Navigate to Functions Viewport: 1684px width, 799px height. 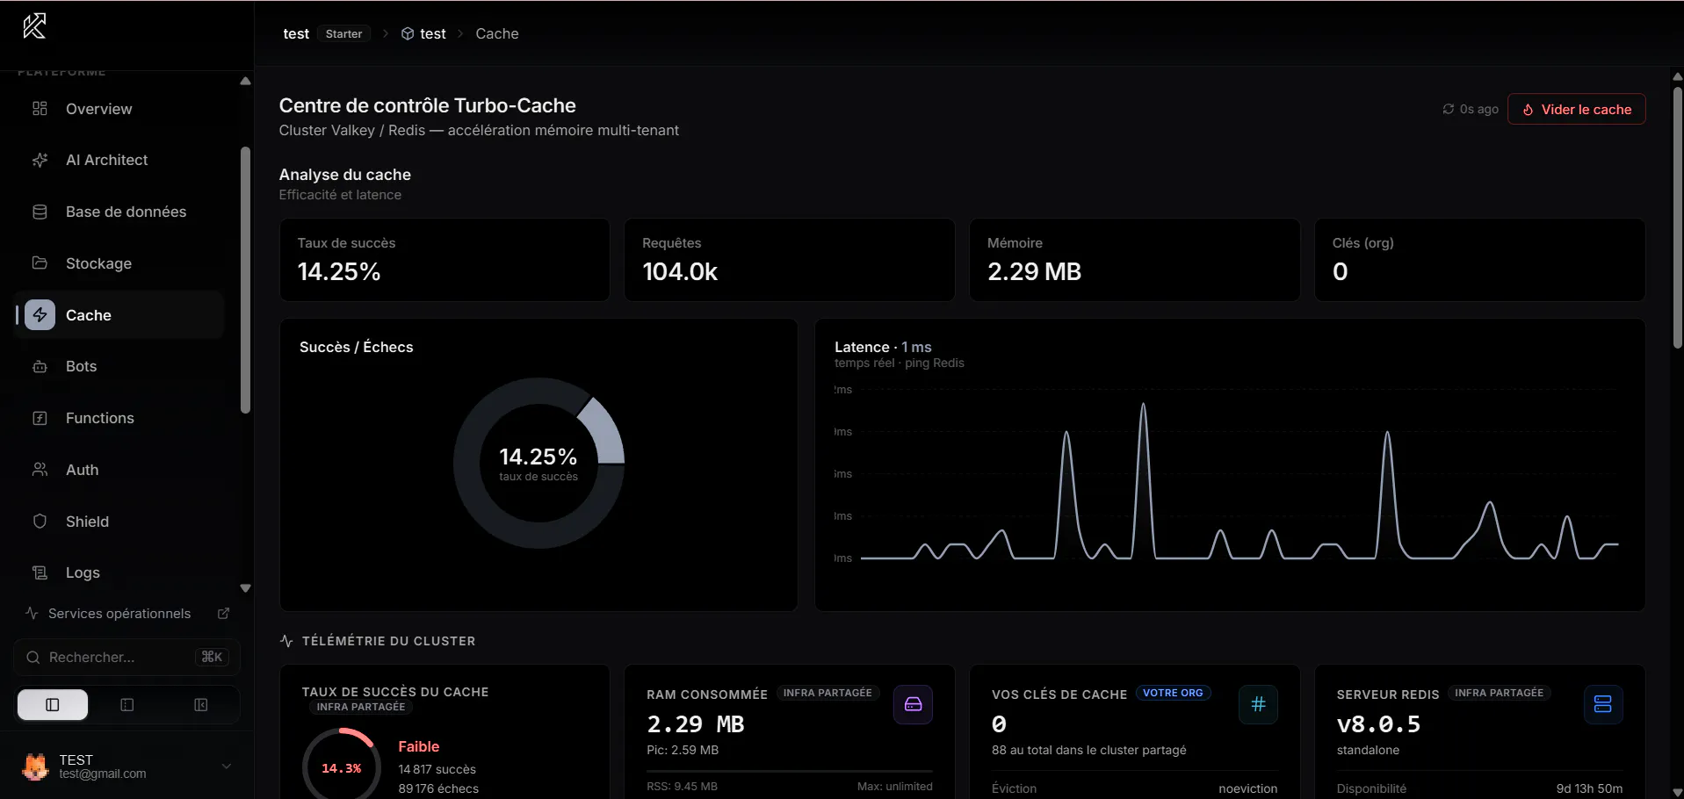pos(119,418)
